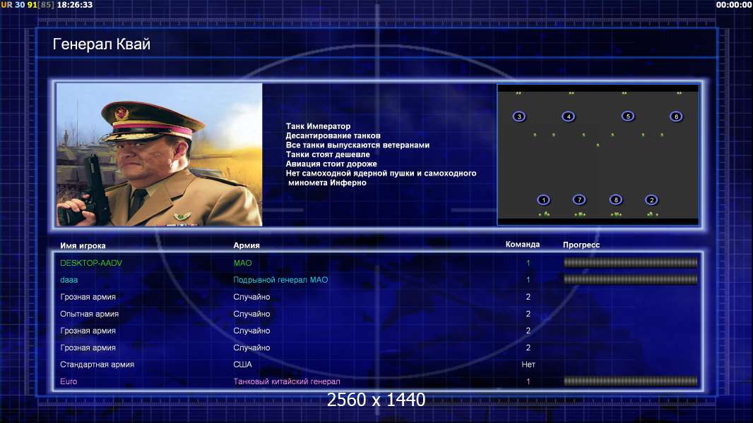Image resolution: width=753 pixels, height=423 pixels.
Task: Click the 'Генерал Квай' title heading
Action: coord(101,44)
